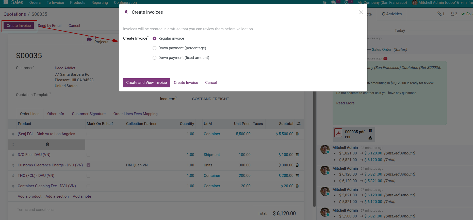Open the apps grid menu icon

click(x=6, y=2)
